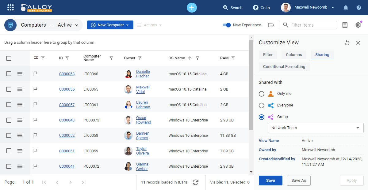Screen dimensions: 368x190
Task: Tick the select-all header checkbox
Action: pyautogui.click(x=9, y=58)
